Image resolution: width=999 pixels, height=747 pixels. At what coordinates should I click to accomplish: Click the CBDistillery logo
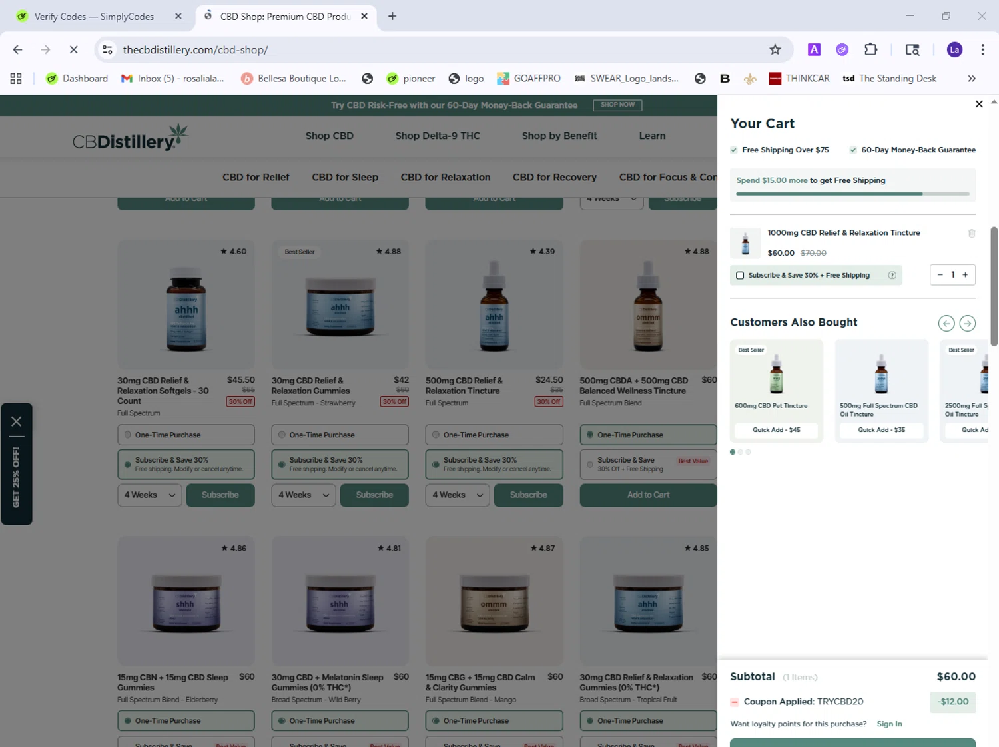point(131,137)
